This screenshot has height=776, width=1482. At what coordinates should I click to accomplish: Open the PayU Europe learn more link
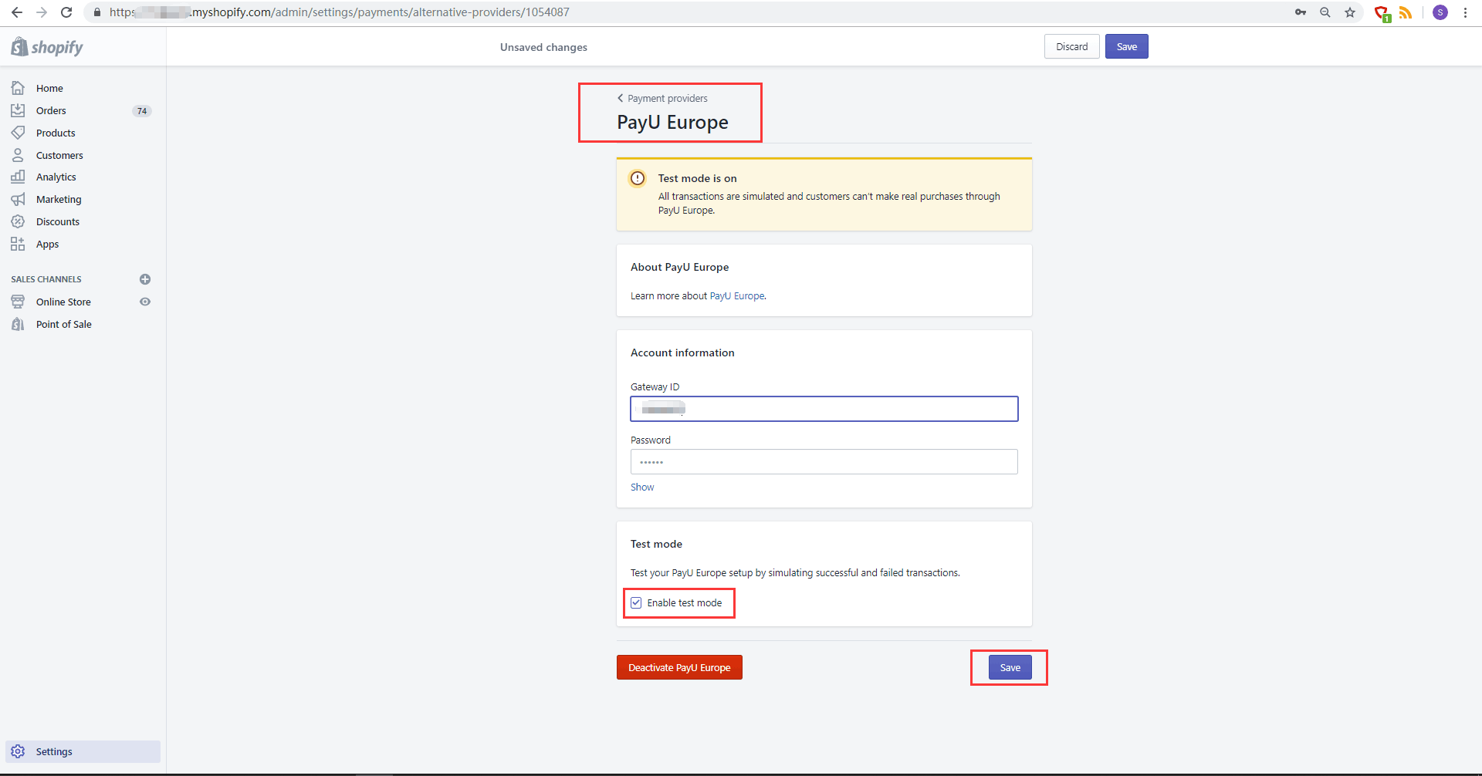tap(737, 296)
